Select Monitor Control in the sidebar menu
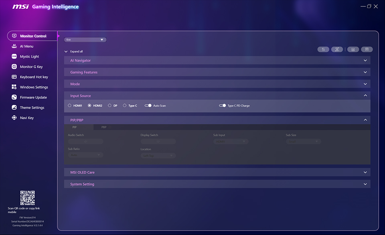The width and height of the screenshot is (385, 235). [32, 35]
